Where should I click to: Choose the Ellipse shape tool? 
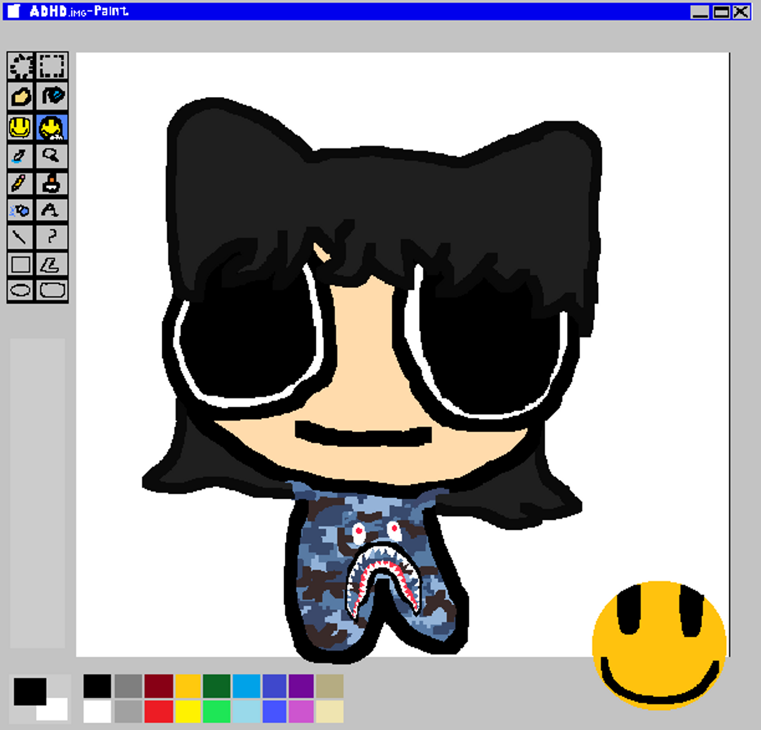[x=21, y=290]
